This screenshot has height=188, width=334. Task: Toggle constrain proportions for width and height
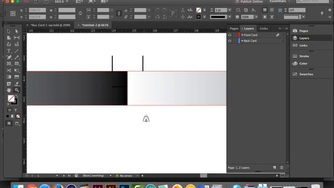coord(80,13)
